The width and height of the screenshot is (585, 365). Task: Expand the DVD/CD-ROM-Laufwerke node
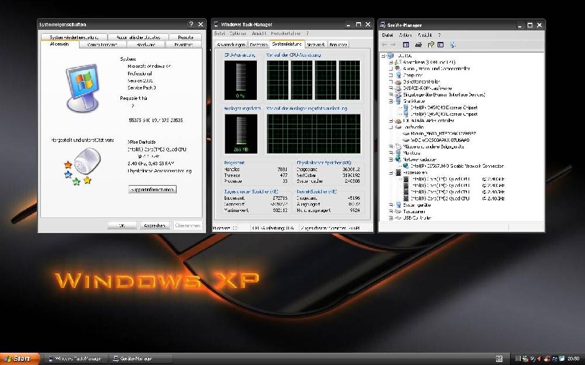click(x=391, y=88)
